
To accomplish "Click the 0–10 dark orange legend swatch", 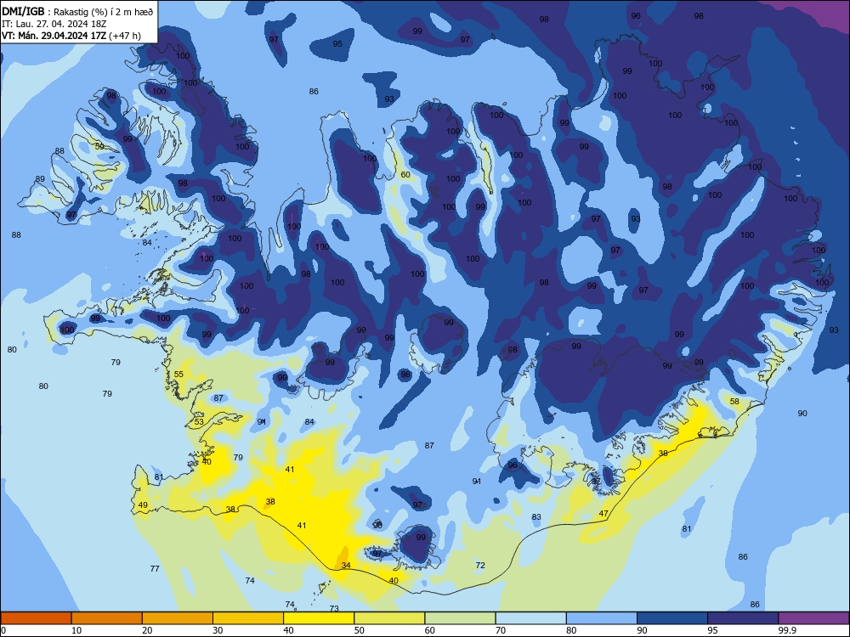I will coord(36,618).
